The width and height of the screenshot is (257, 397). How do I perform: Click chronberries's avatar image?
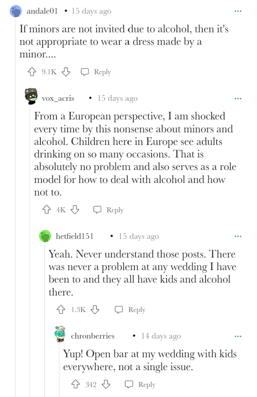(59, 334)
